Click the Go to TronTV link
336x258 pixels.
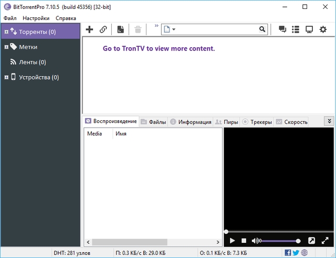point(159,48)
